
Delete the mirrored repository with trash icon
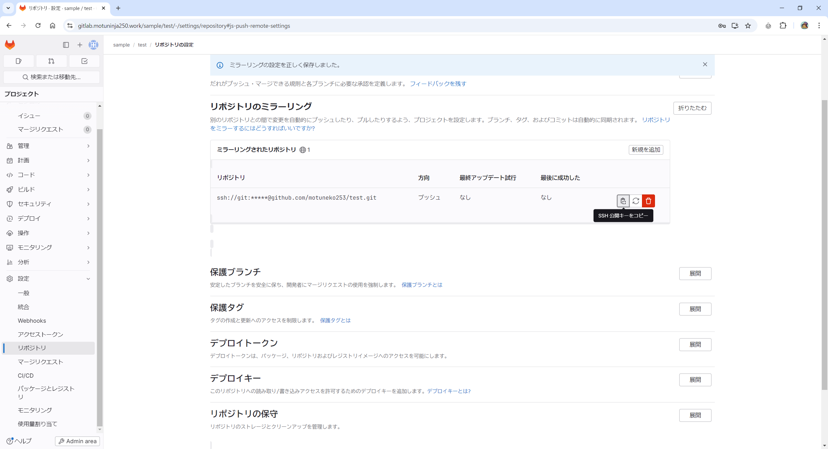coord(648,201)
